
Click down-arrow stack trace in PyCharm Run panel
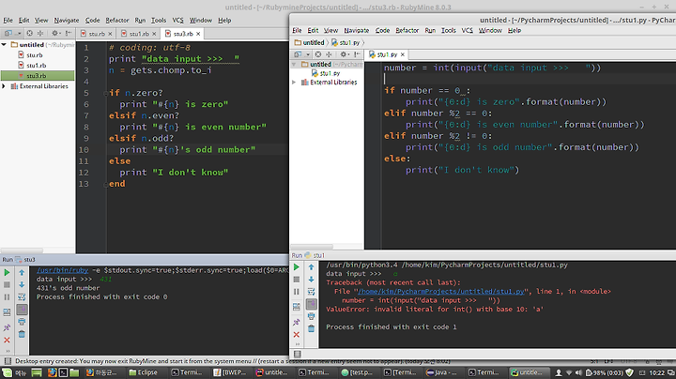pyautogui.click(x=312, y=279)
